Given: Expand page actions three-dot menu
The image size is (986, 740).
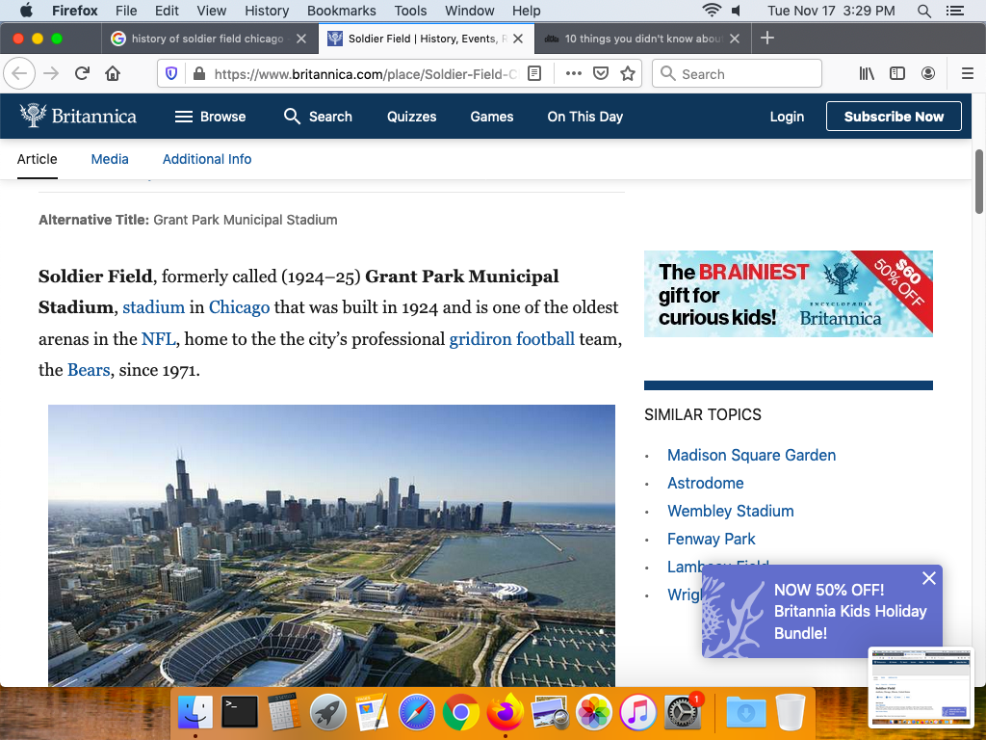Looking at the screenshot, I should [x=574, y=74].
